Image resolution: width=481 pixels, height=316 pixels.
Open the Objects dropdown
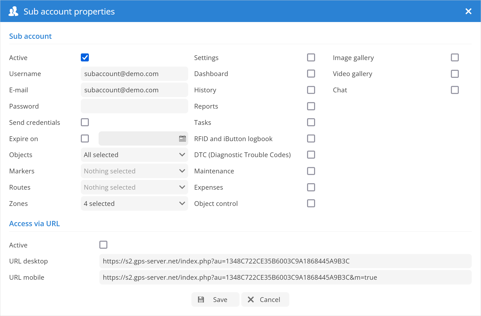click(x=134, y=155)
